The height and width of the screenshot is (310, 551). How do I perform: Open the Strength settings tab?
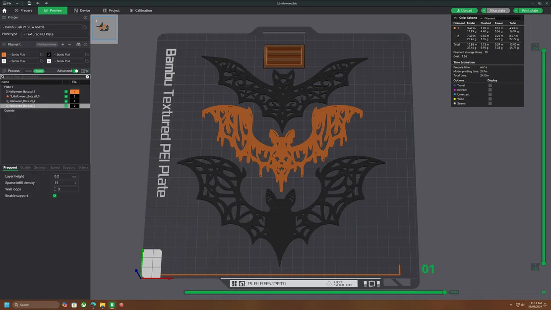40,168
